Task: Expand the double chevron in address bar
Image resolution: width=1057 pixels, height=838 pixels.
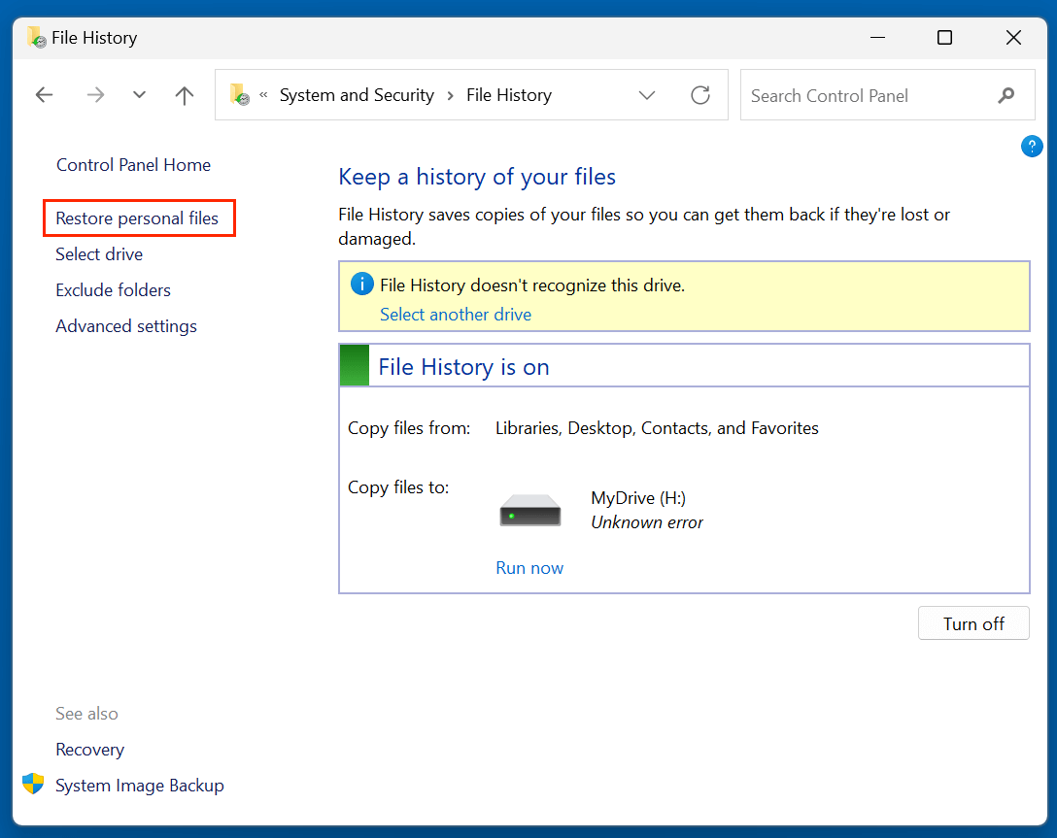Action: 263,94
